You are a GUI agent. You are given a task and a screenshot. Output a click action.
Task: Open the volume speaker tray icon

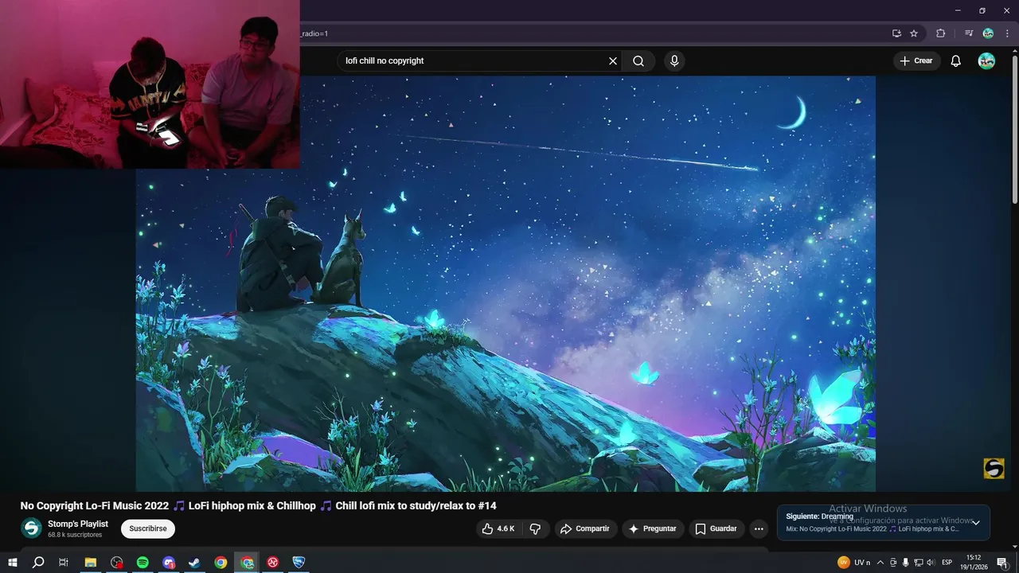(x=931, y=563)
